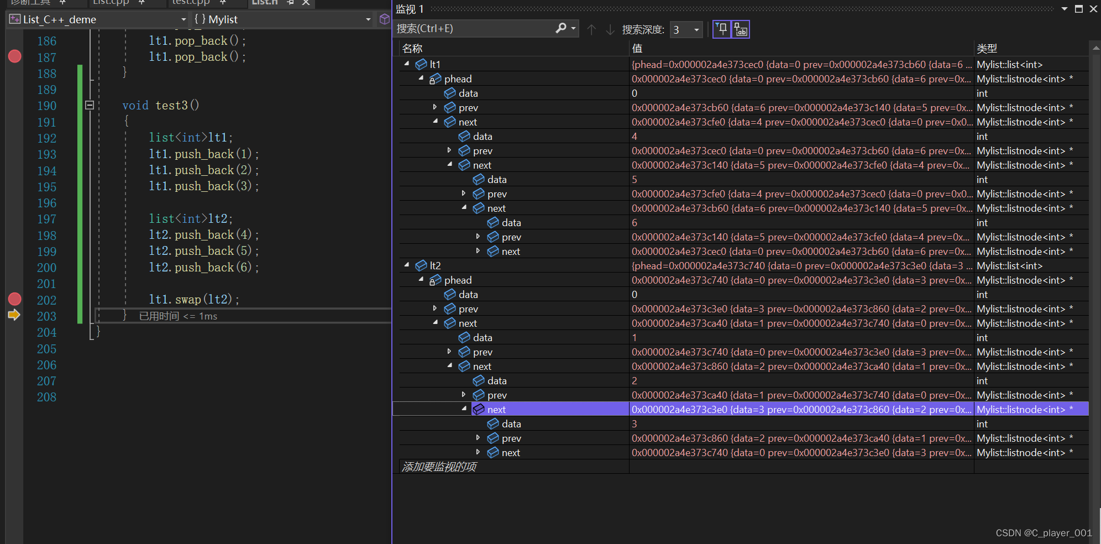Click the lt2 value cell {phead=0x000002a4e373c740

[x=801, y=266]
